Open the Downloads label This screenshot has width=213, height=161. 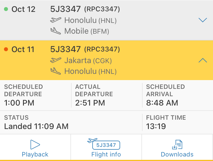177,154
